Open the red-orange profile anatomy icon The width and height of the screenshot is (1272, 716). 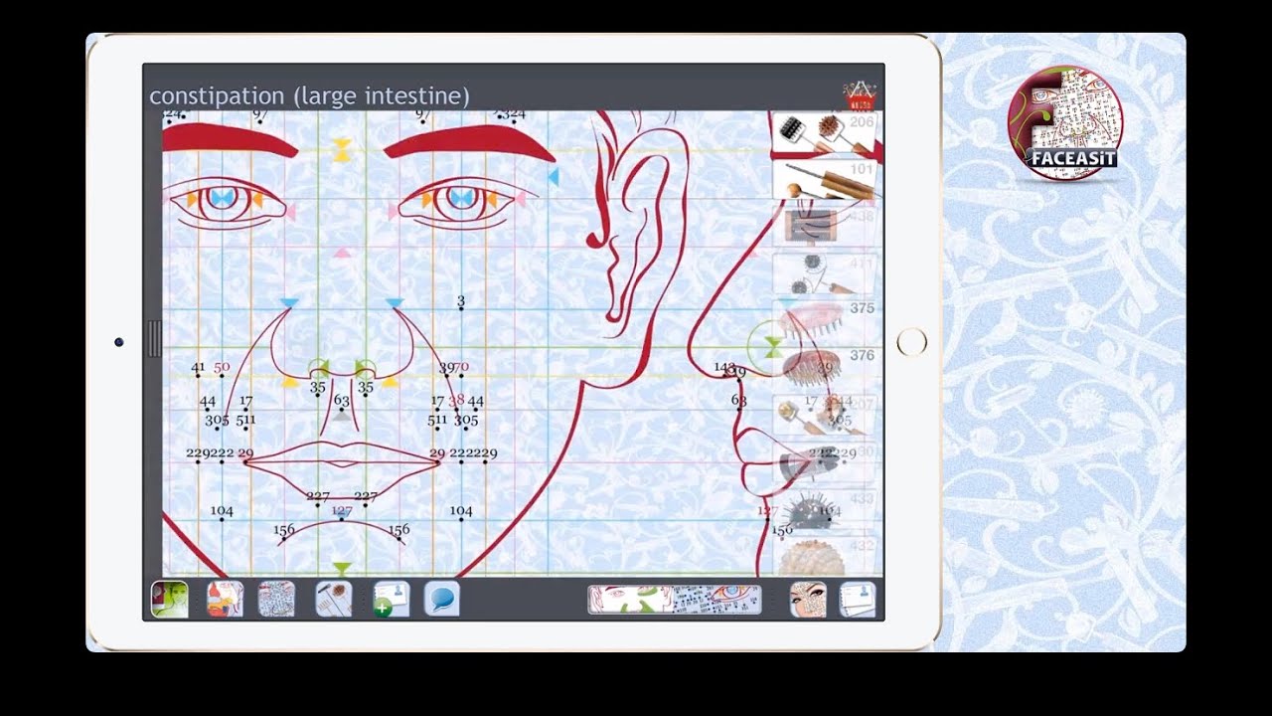click(x=225, y=600)
